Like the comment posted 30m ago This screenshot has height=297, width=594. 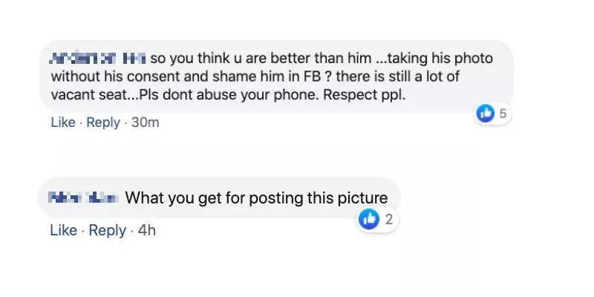pos(63,123)
